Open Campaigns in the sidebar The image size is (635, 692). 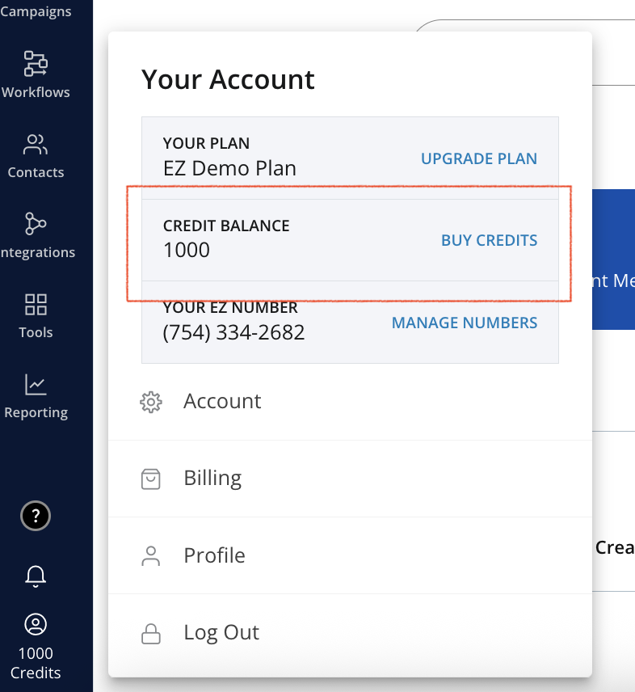coord(36,11)
